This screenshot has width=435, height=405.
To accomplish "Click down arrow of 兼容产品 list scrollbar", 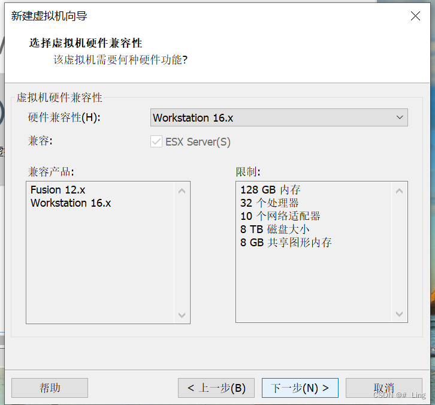I will (x=182, y=315).
